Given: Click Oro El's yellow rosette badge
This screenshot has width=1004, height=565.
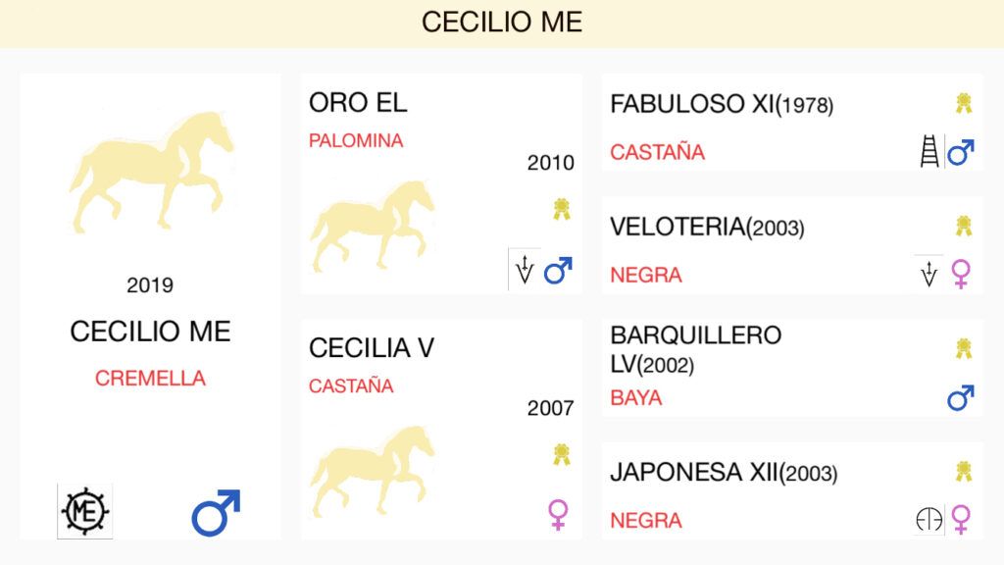Looking at the screenshot, I should (x=562, y=209).
